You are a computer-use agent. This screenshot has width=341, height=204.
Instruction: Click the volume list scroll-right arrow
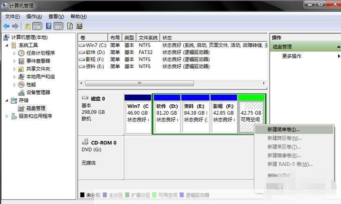pyautogui.click(x=264, y=83)
